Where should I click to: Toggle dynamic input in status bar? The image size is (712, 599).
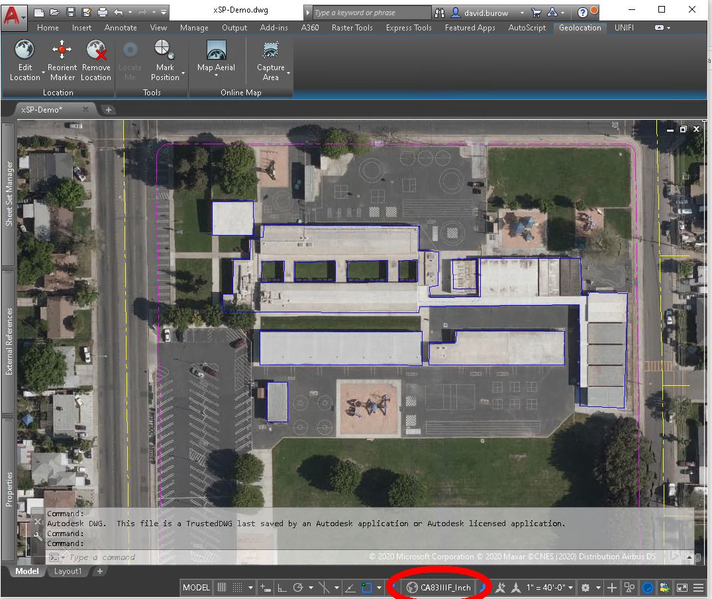(x=266, y=588)
